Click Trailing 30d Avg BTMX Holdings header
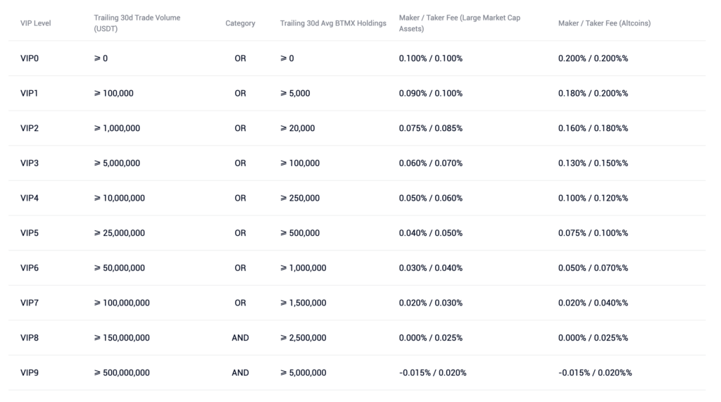Viewport: 721px width, 402px height. point(333,23)
